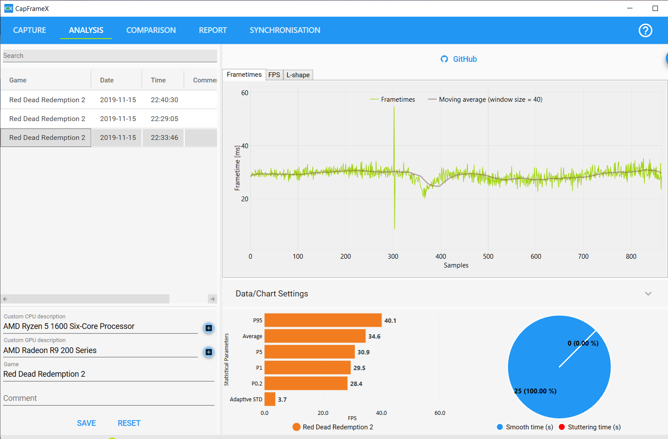Click the Adaptive STD bar
Image resolution: width=668 pixels, height=439 pixels.
[270, 399]
